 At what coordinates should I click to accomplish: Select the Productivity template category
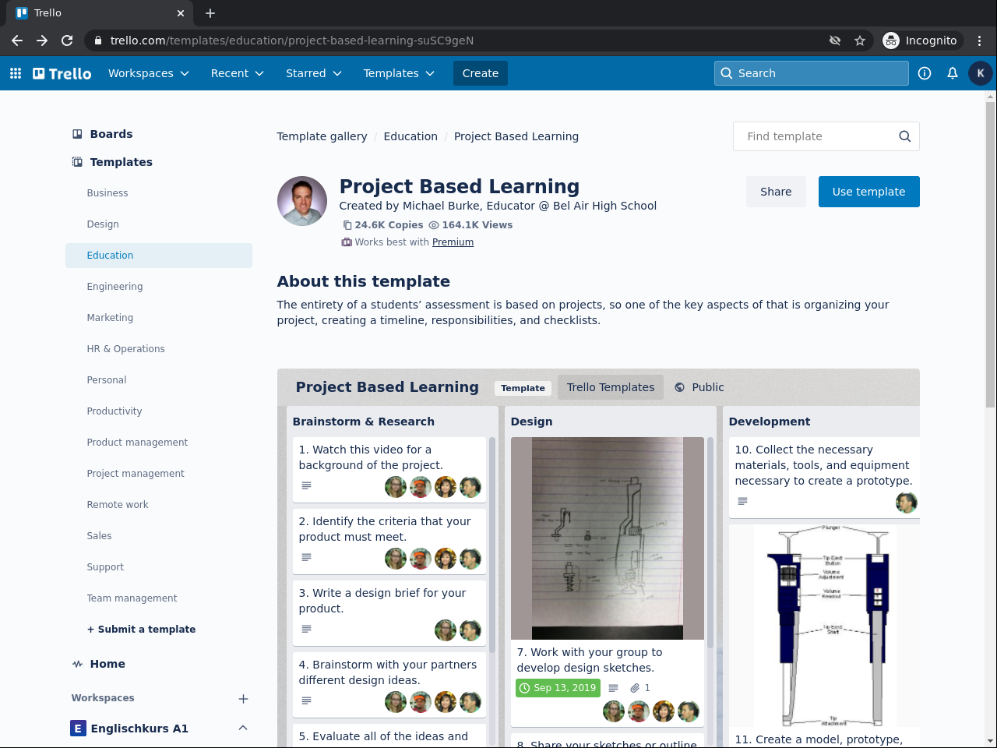pyautogui.click(x=159, y=411)
